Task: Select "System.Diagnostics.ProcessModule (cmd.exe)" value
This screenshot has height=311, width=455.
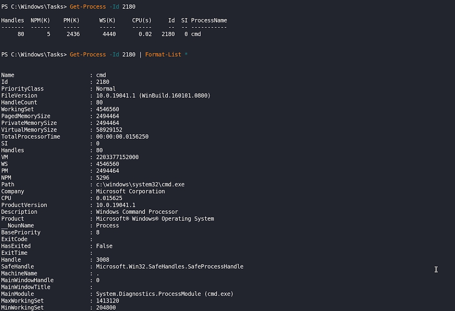Action: (164, 294)
